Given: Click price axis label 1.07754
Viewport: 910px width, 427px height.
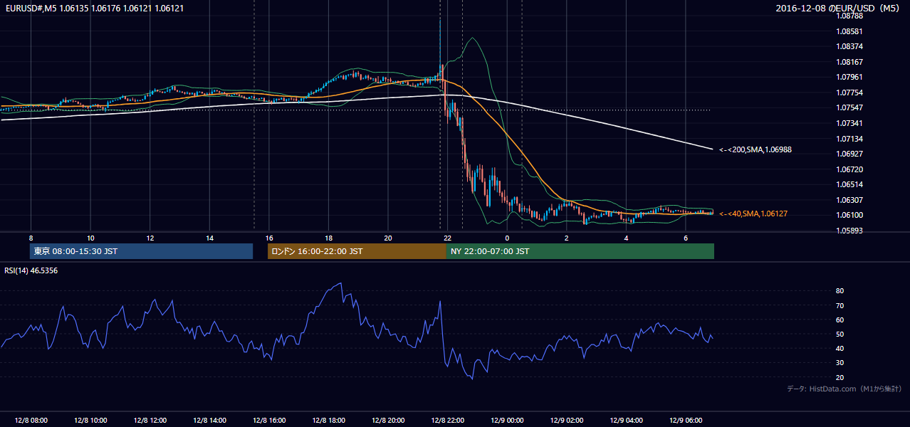Looking at the screenshot, I should pyautogui.click(x=850, y=93).
